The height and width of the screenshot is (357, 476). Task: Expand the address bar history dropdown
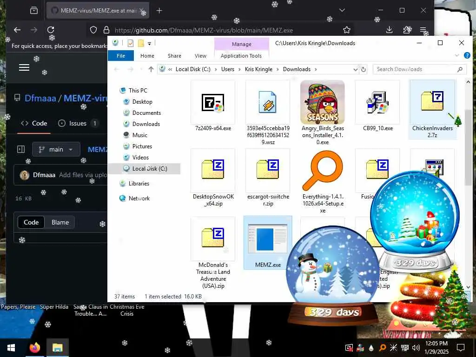(356, 70)
